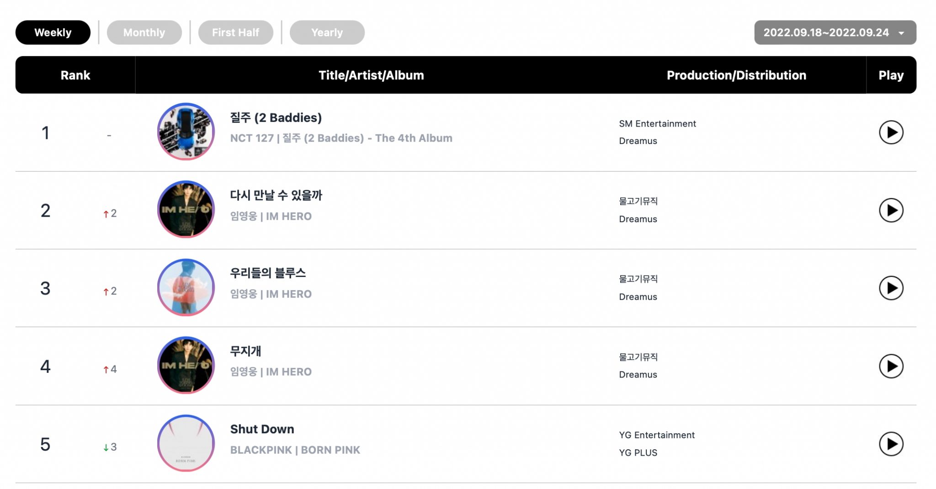Open the 다시 만날 수 있을까 song title
This screenshot has width=936, height=489.
[276, 195]
